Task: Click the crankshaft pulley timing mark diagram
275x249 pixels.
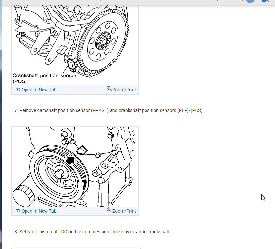Action: [75, 167]
